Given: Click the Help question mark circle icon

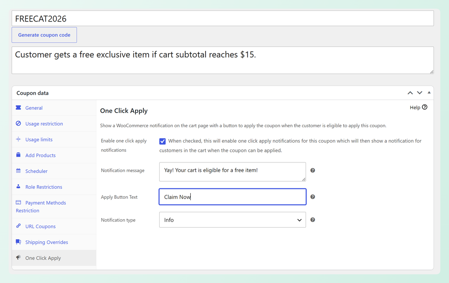Looking at the screenshot, I should pos(424,107).
